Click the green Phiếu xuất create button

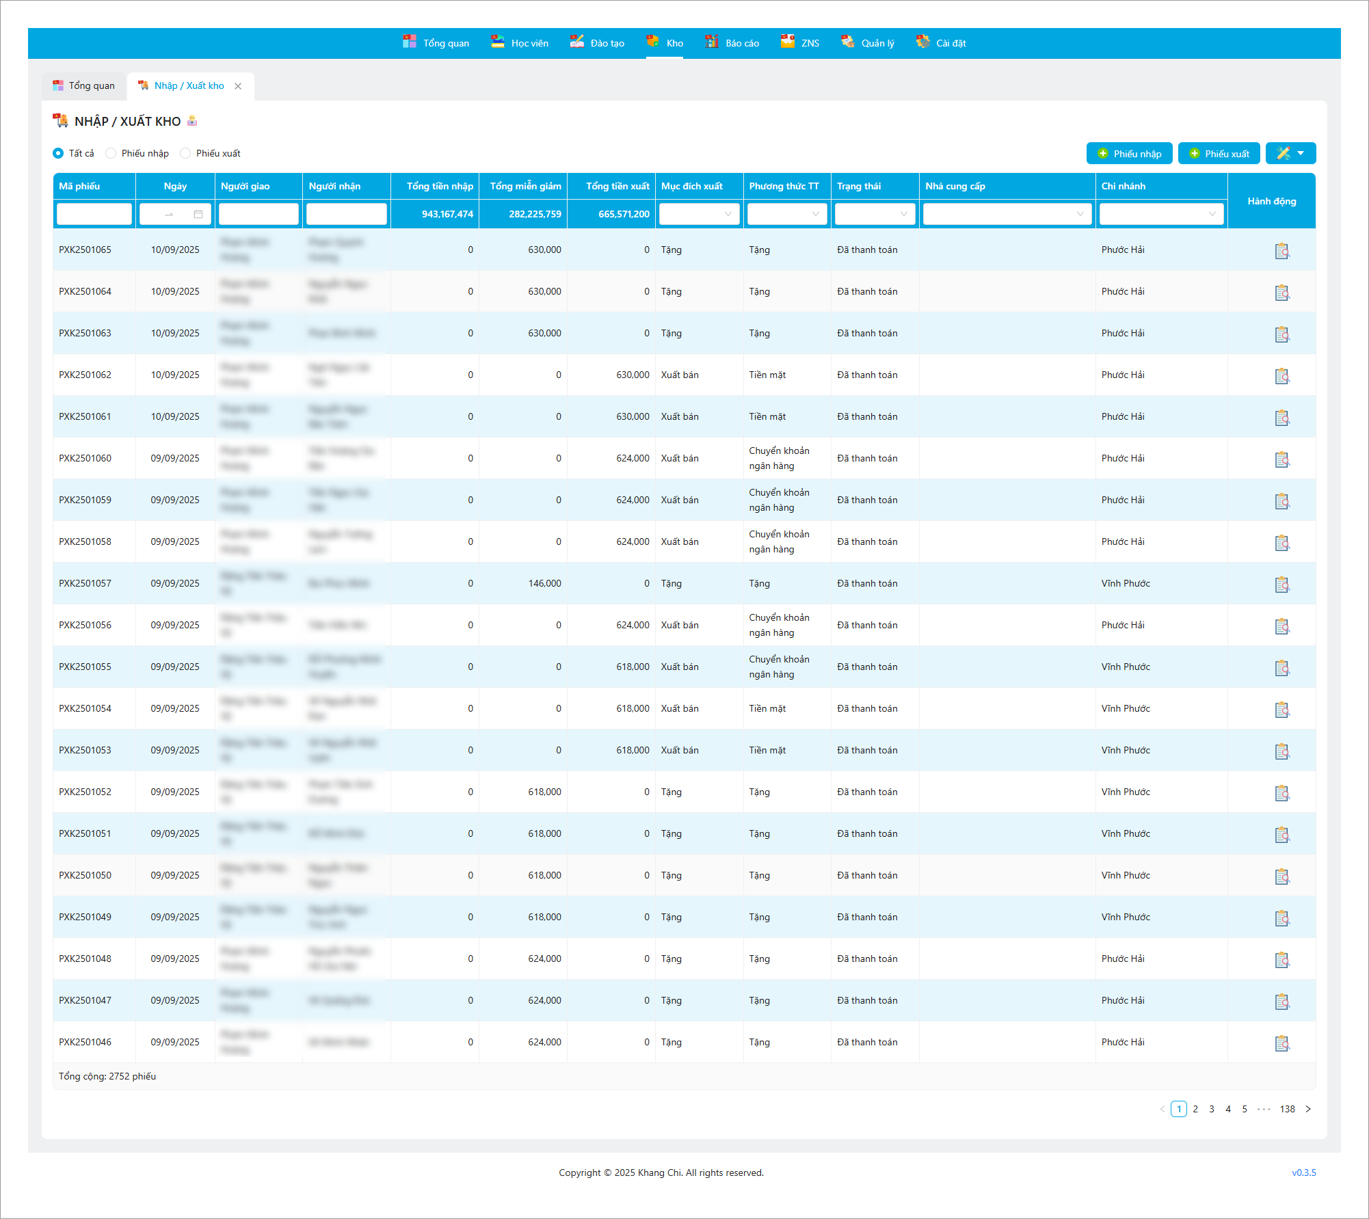(x=1219, y=153)
